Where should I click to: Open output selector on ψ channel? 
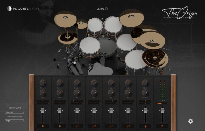[x=145, y=103]
